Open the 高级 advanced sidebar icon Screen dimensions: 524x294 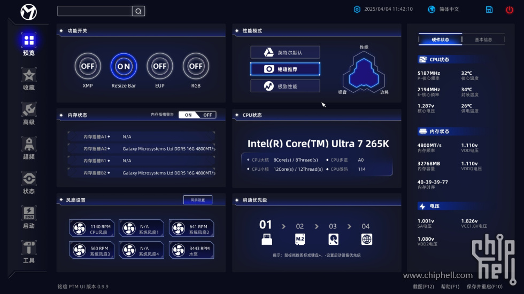tap(29, 110)
